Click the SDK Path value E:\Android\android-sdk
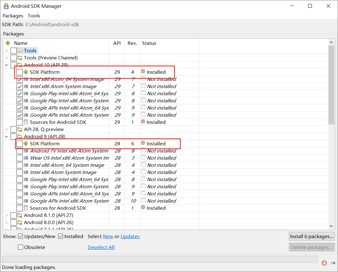Screen dimensions: 338x272 click(52, 25)
